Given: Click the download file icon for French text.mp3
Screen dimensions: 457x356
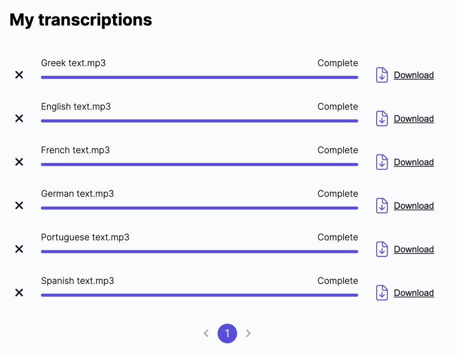Looking at the screenshot, I should (x=382, y=162).
